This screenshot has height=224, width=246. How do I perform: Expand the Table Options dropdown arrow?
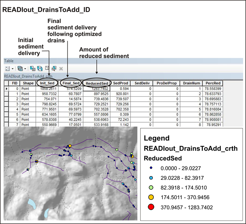(13, 68)
